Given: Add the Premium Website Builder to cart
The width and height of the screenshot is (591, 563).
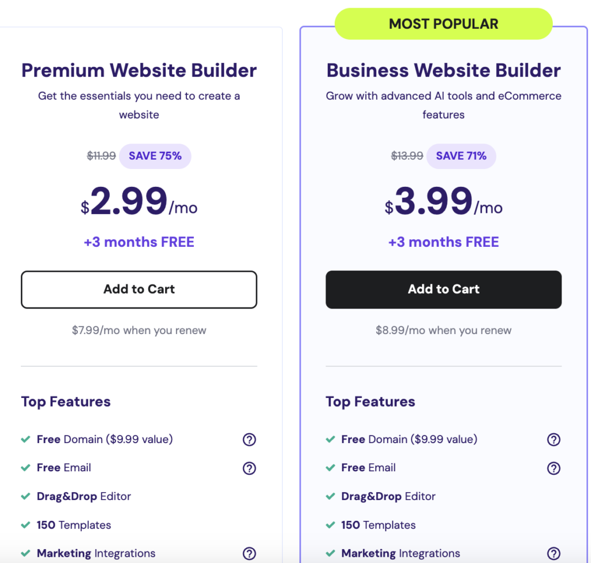Looking at the screenshot, I should [139, 290].
